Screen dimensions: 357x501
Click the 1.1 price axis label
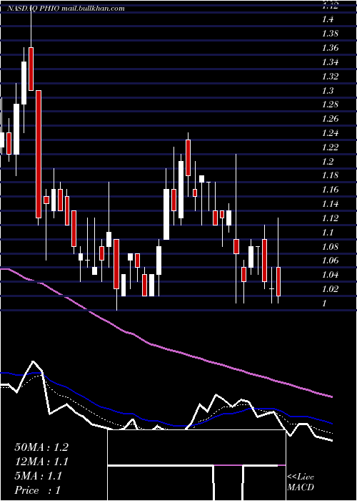pyautogui.click(x=328, y=232)
